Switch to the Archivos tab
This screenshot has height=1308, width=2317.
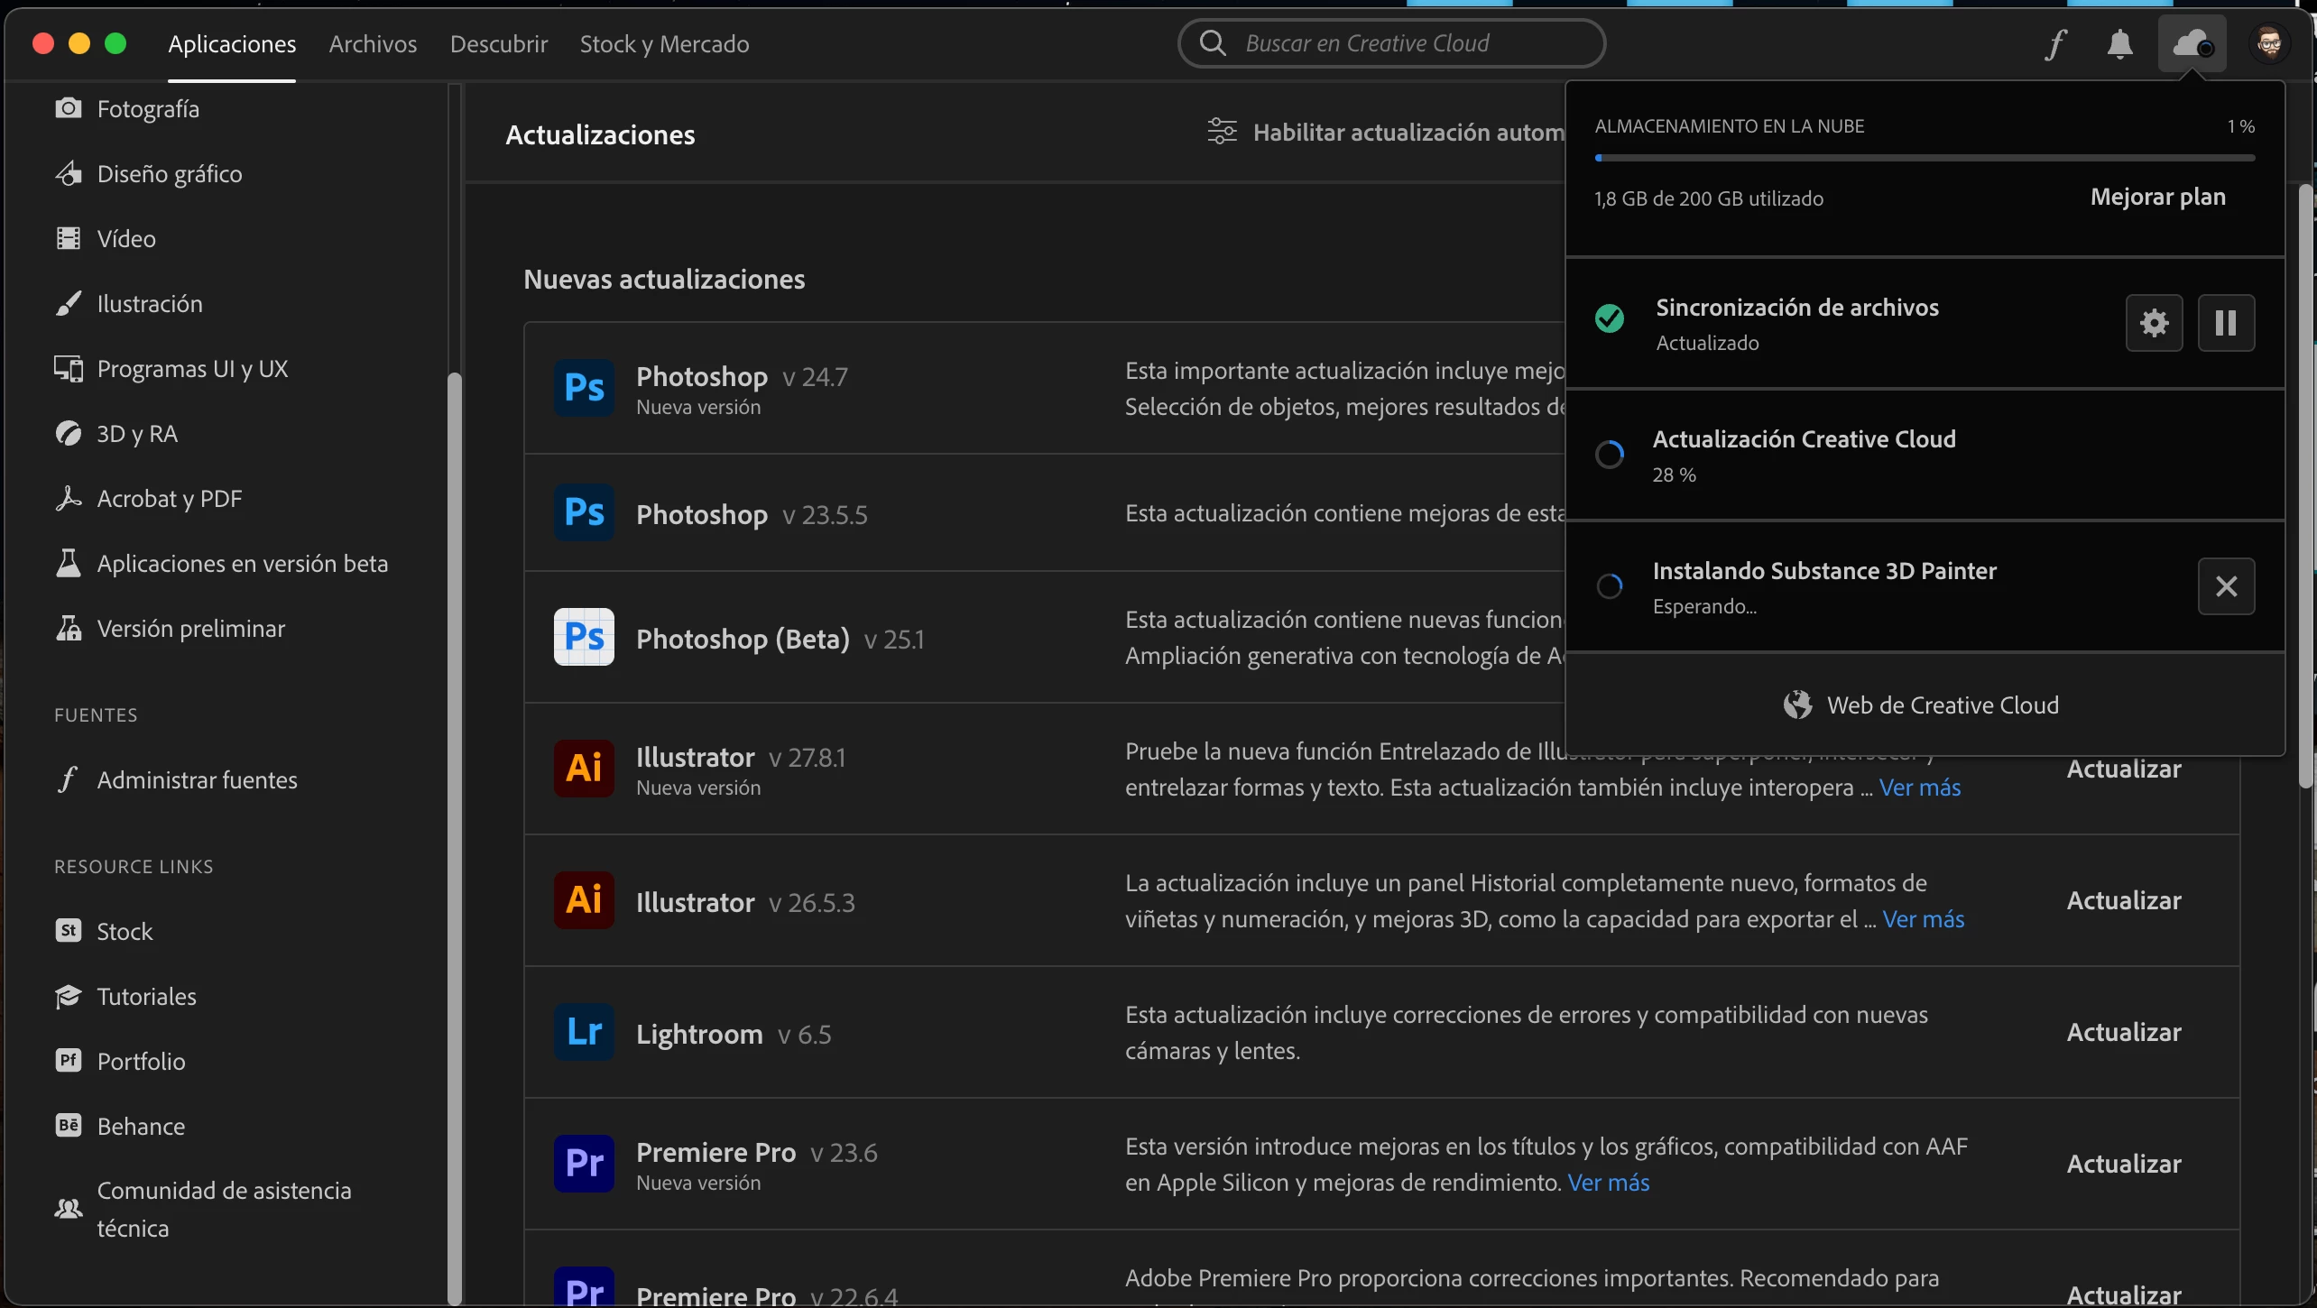coord(373,44)
